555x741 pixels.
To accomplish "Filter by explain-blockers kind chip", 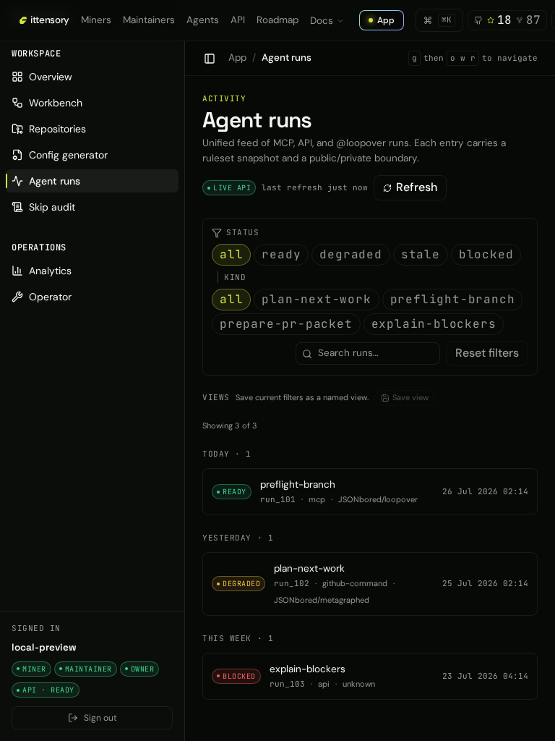I will click(x=434, y=324).
